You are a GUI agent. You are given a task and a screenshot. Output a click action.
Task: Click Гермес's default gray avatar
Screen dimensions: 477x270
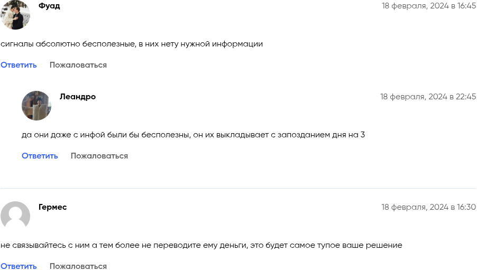(x=15, y=216)
